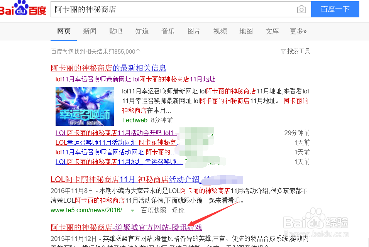Open LOL幸运召唤师11月活动网址 link
Image resolution: width=369 pixels, height=247 pixels.
pyautogui.click(x=117, y=142)
